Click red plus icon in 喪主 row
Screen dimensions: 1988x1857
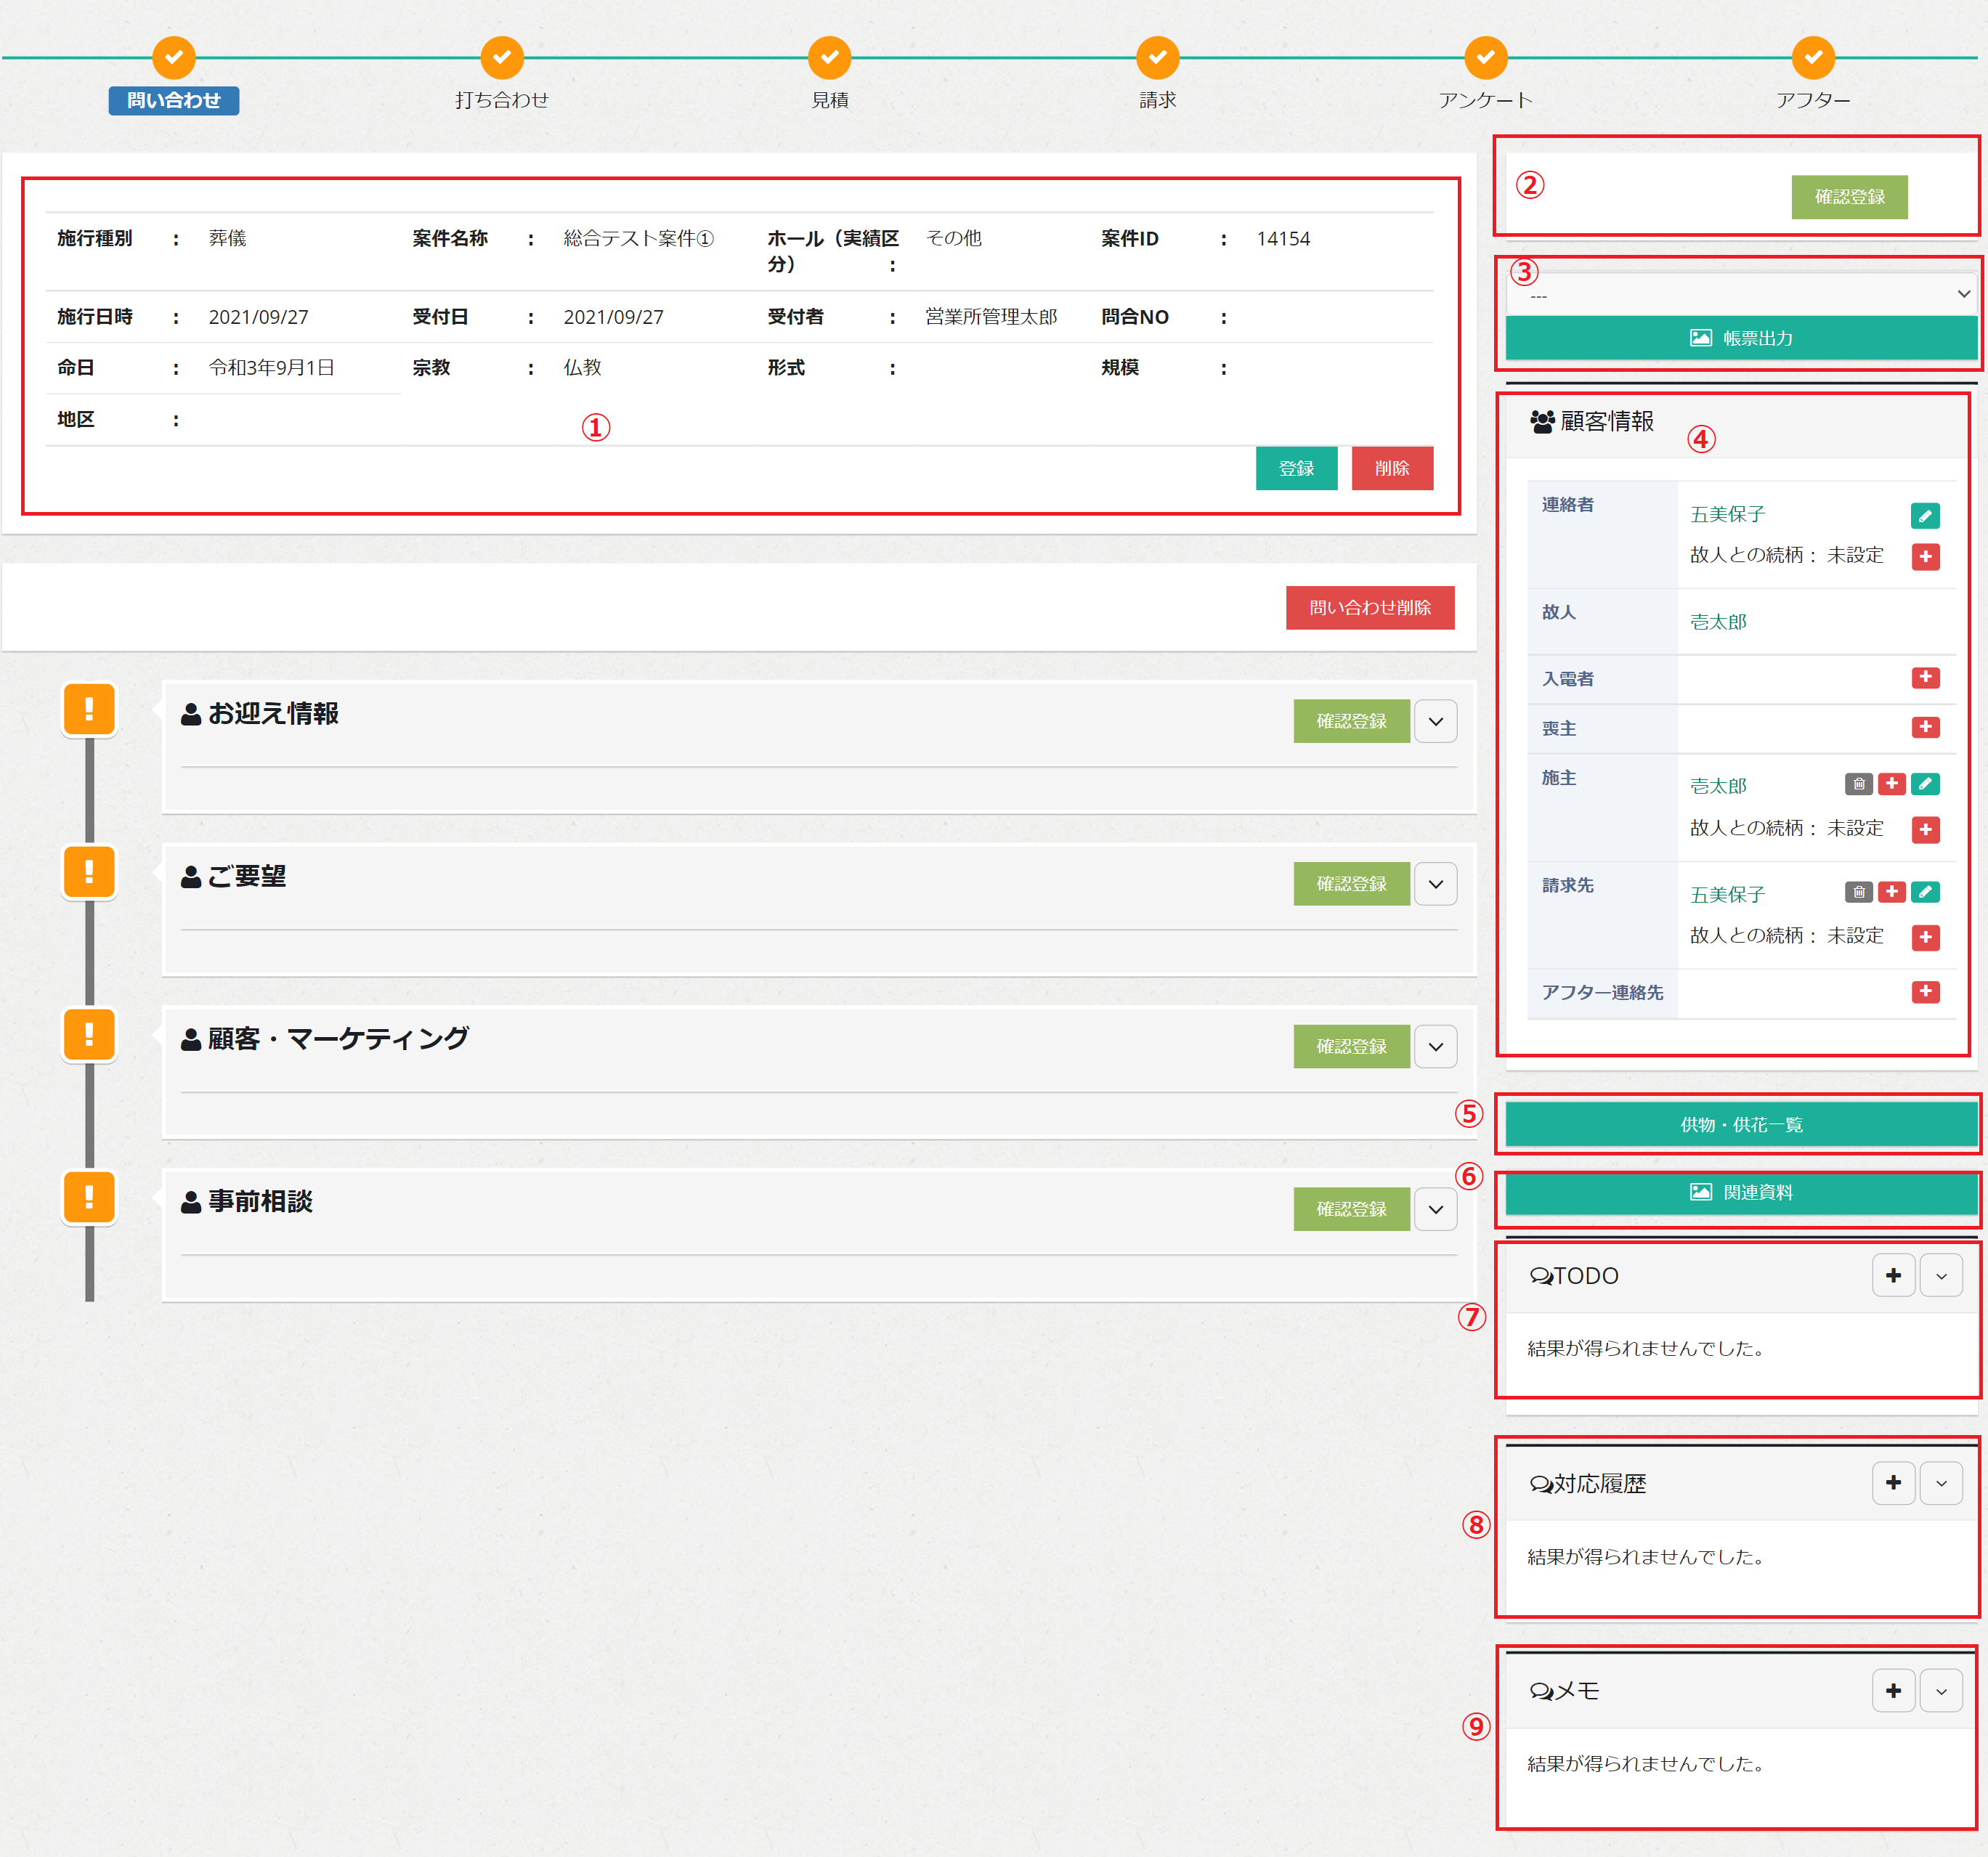pos(1924,727)
